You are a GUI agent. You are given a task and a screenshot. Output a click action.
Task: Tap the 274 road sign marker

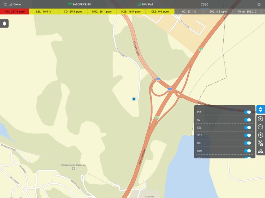[158, 79]
